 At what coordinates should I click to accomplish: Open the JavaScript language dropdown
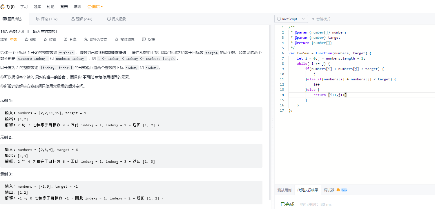(291, 19)
